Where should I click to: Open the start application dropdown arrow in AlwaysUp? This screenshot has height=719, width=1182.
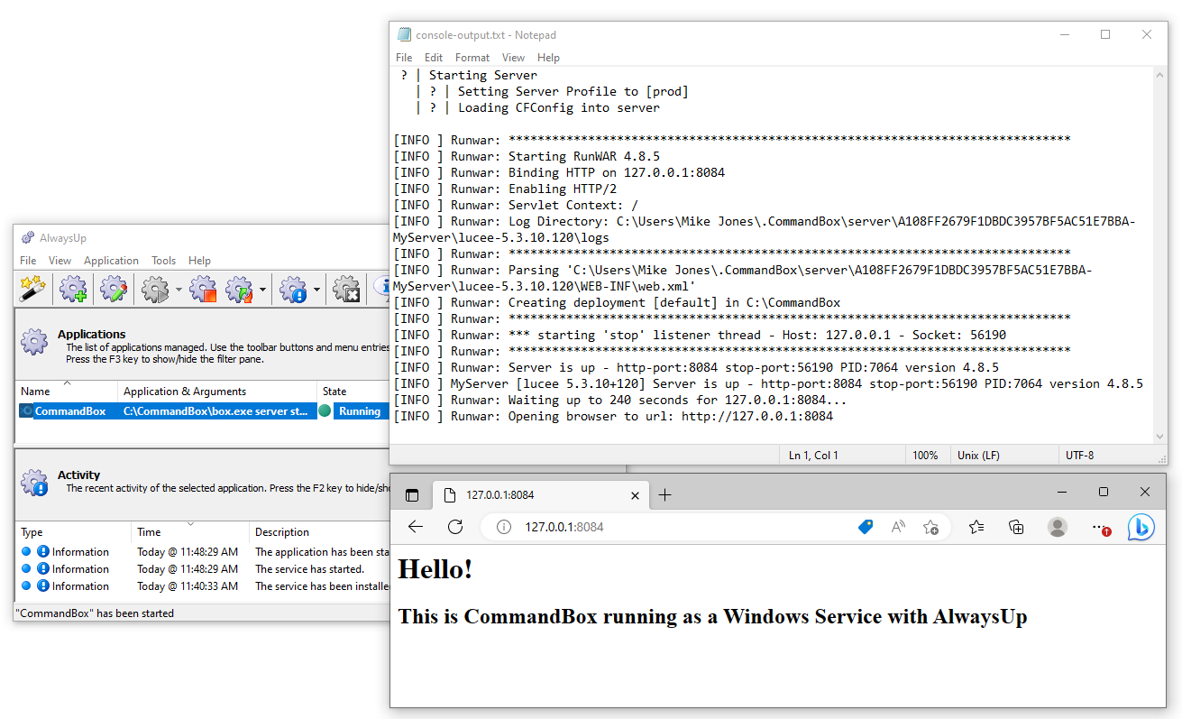[x=179, y=290]
